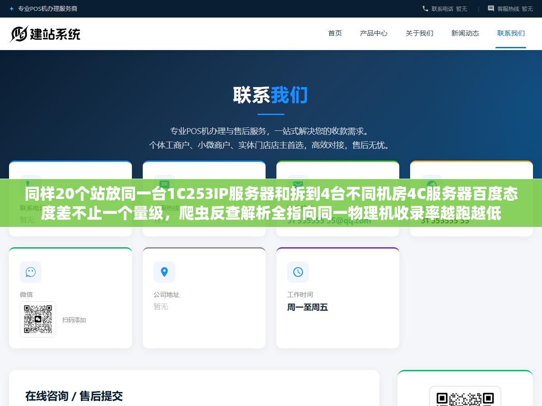Click the 在线咨询 / 售后提交 heading
Image resolution: width=542 pixels, height=406 pixels.
click(74, 396)
